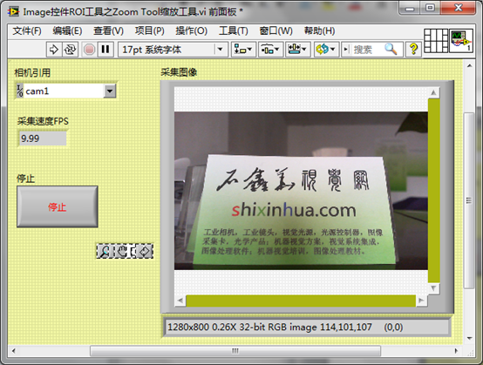Screen dimensions: 483x365
Task: Click the yellow question mark help button
Action: pos(413,50)
